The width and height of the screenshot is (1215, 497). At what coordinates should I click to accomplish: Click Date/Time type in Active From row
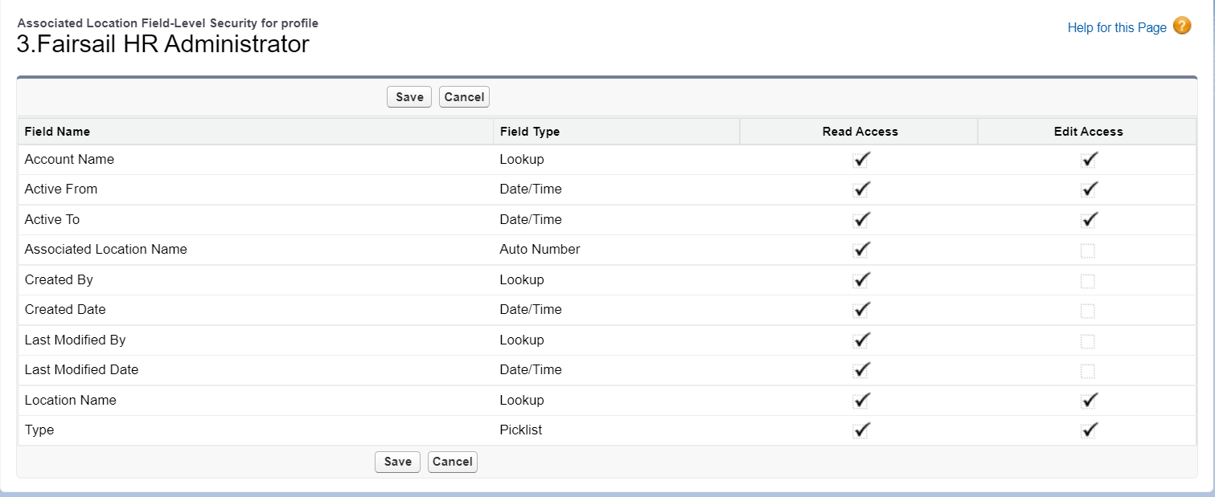pos(531,189)
